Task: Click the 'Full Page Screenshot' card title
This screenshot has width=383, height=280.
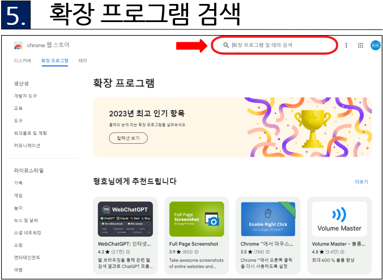Action: pos(194,244)
